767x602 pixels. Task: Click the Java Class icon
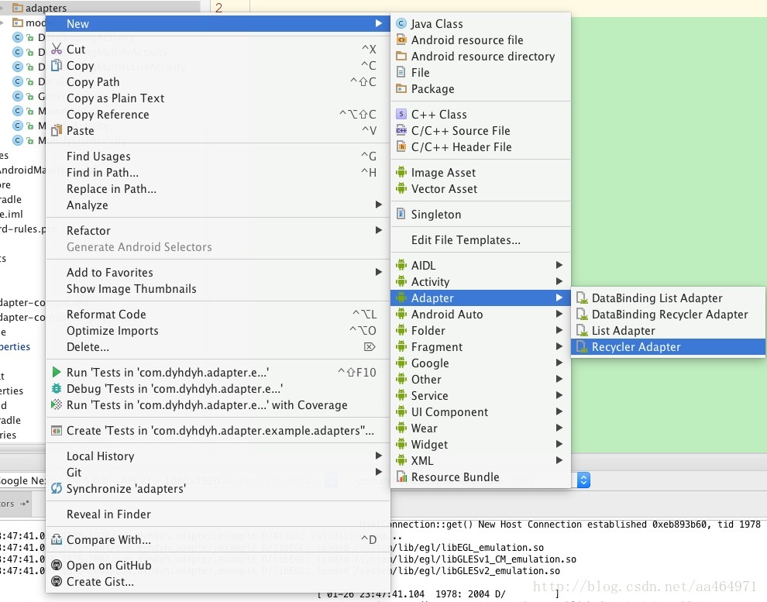click(401, 24)
